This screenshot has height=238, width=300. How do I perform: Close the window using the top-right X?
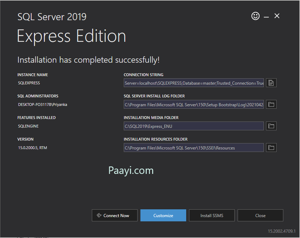click(277, 16)
